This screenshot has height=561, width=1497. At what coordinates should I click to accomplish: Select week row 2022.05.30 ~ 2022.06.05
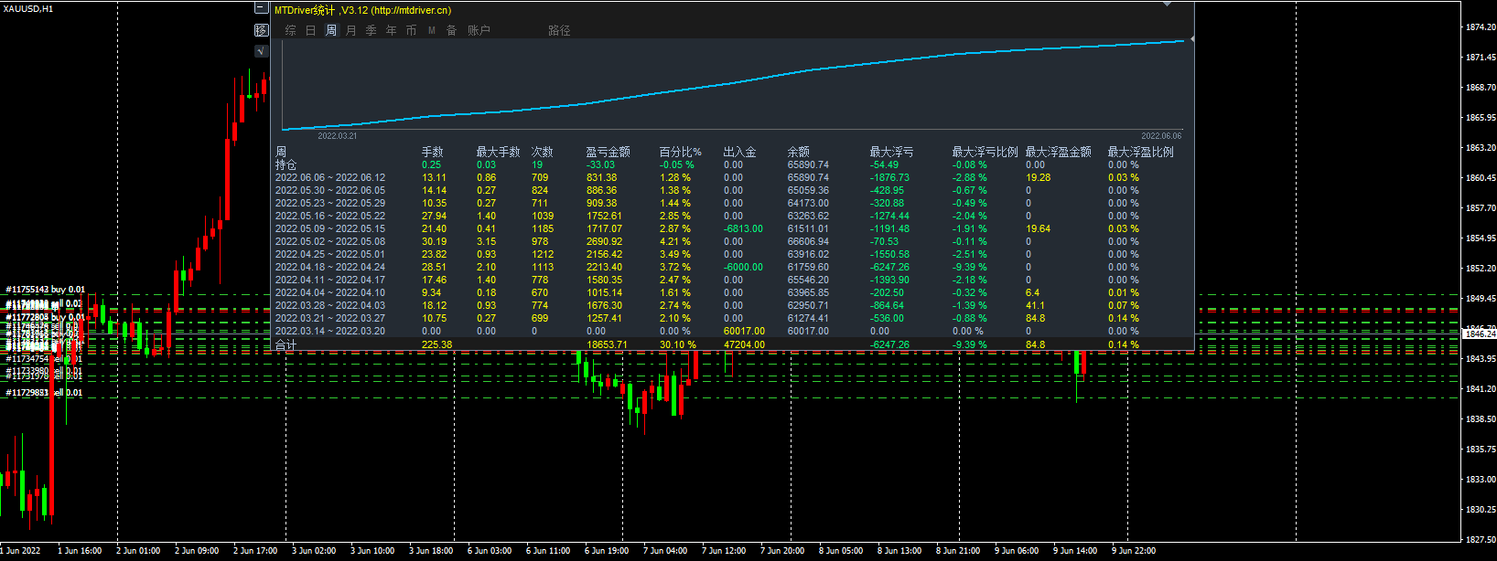click(330, 190)
